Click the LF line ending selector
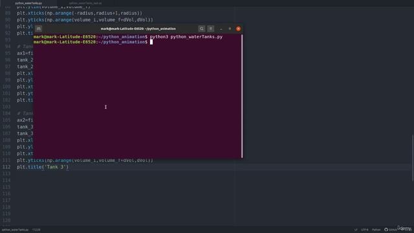Screen dimensions: 414x233 pos(356,230)
